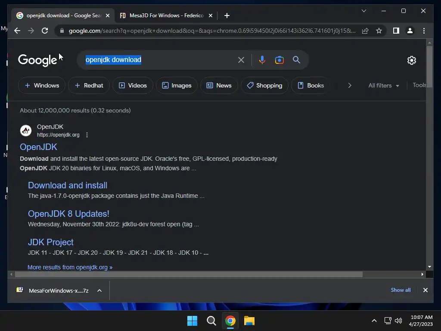Open MesaForWindows download item

point(53,290)
